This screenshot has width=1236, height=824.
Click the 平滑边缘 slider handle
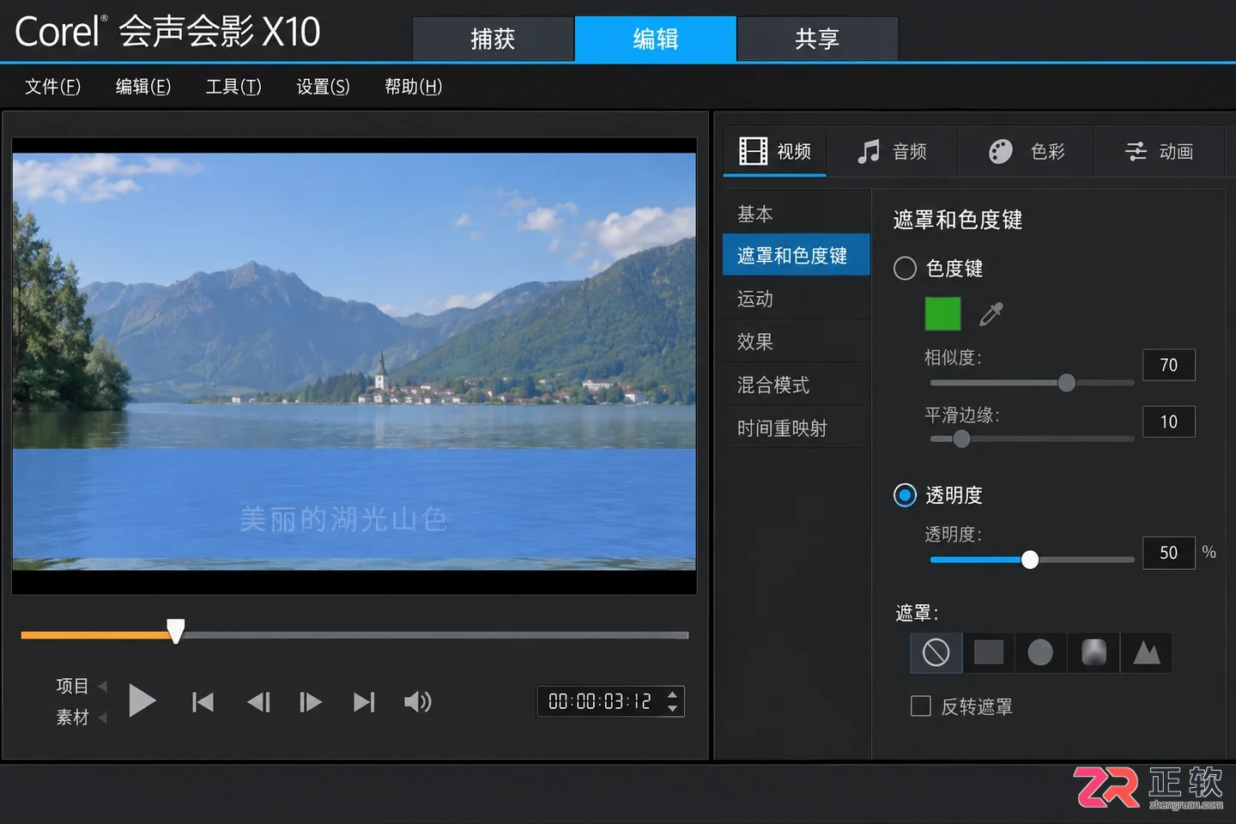[x=961, y=439]
